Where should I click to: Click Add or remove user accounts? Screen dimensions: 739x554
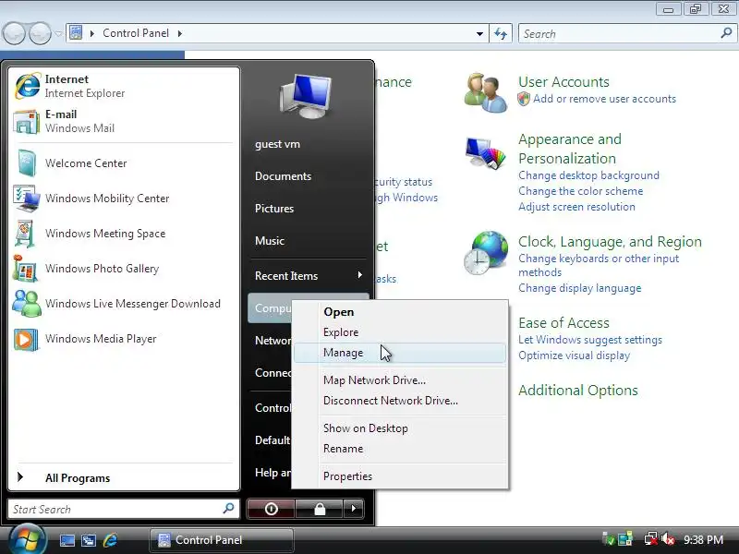coord(604,99)
